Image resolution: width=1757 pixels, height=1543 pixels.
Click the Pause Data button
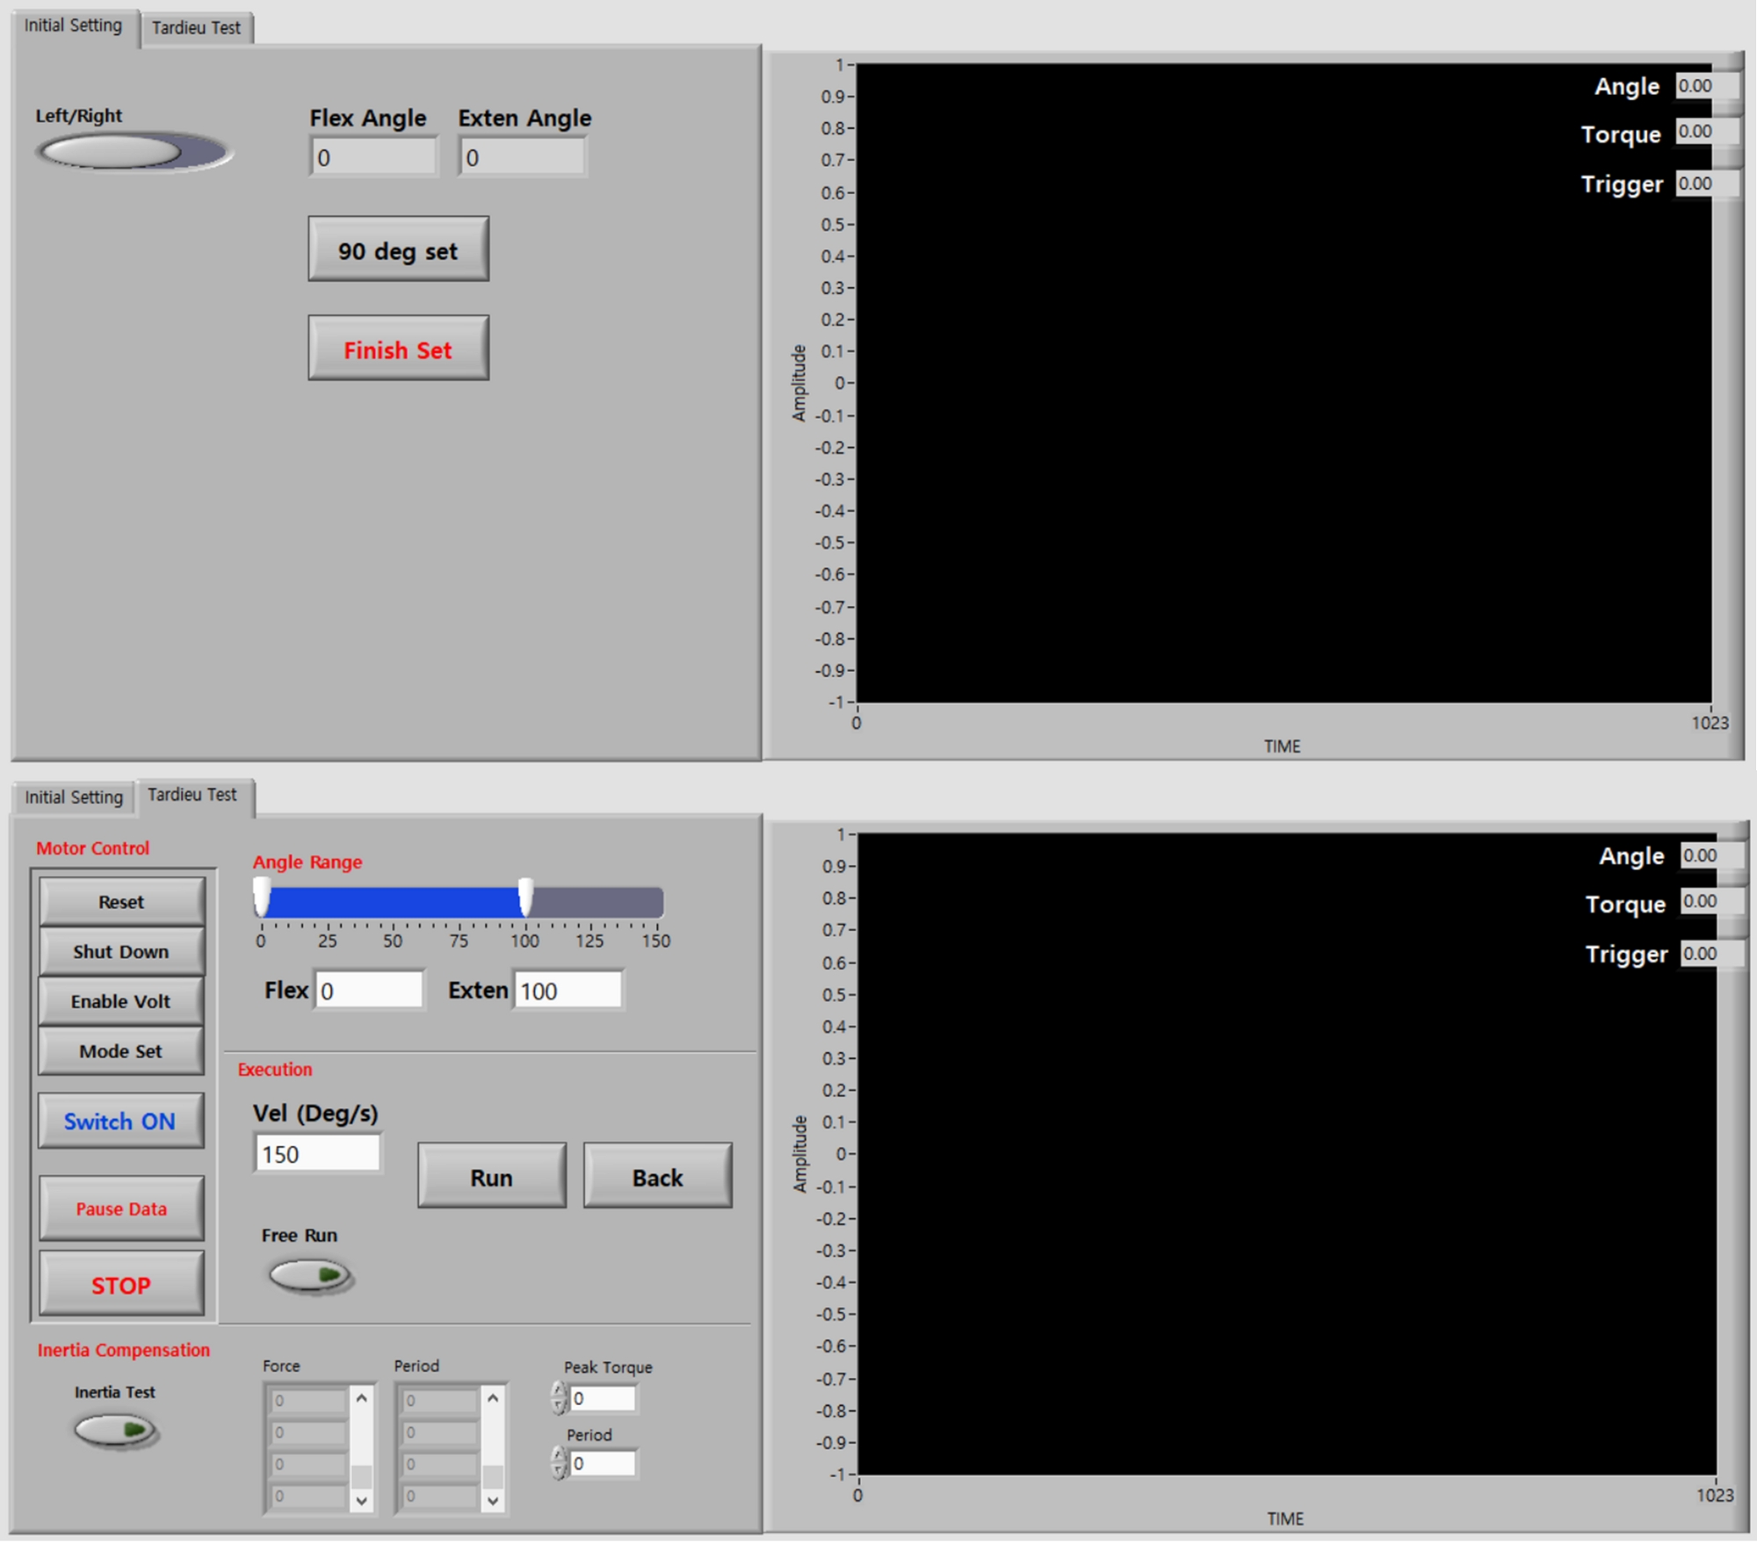[121, 1209]
